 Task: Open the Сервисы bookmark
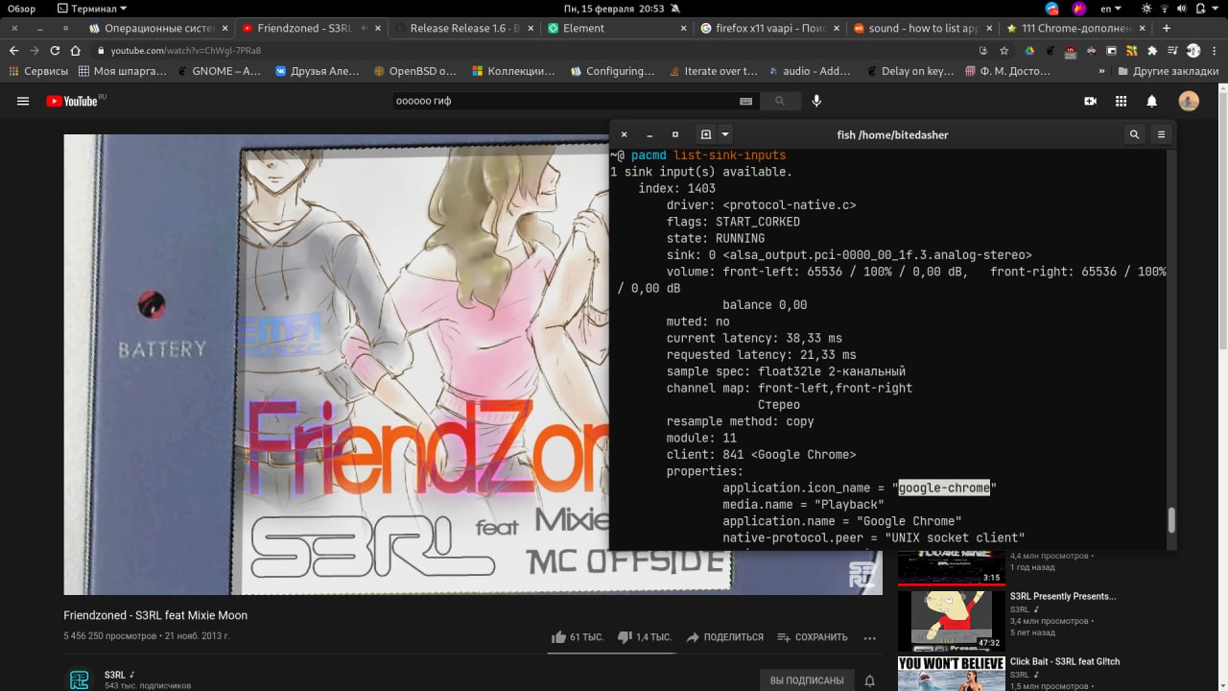(x=38, y=71)
